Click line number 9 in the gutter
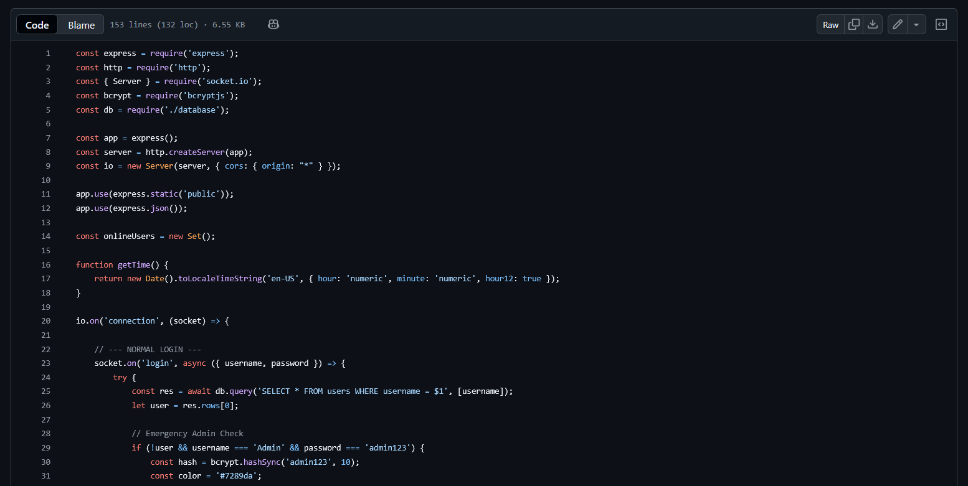 tap(48, 166)
